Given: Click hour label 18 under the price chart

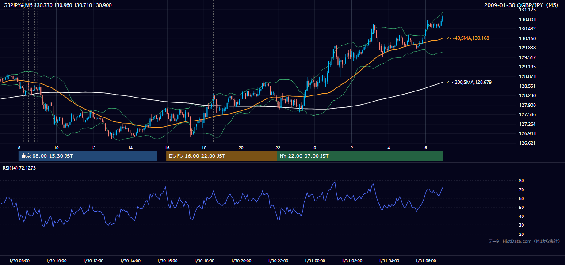Looking at the screenshot, I should (x=204, y=148).
